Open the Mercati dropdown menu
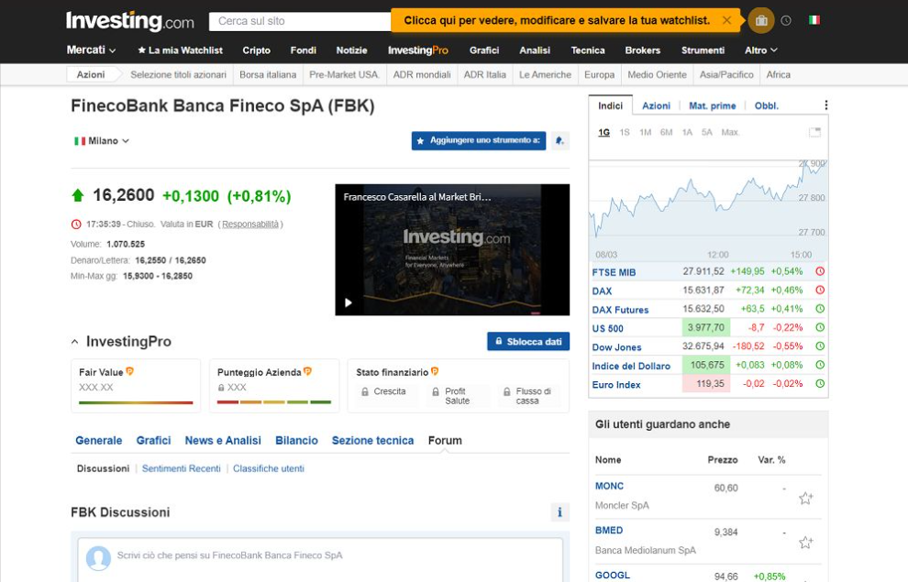908x582 pixels. tap(91, 50)
